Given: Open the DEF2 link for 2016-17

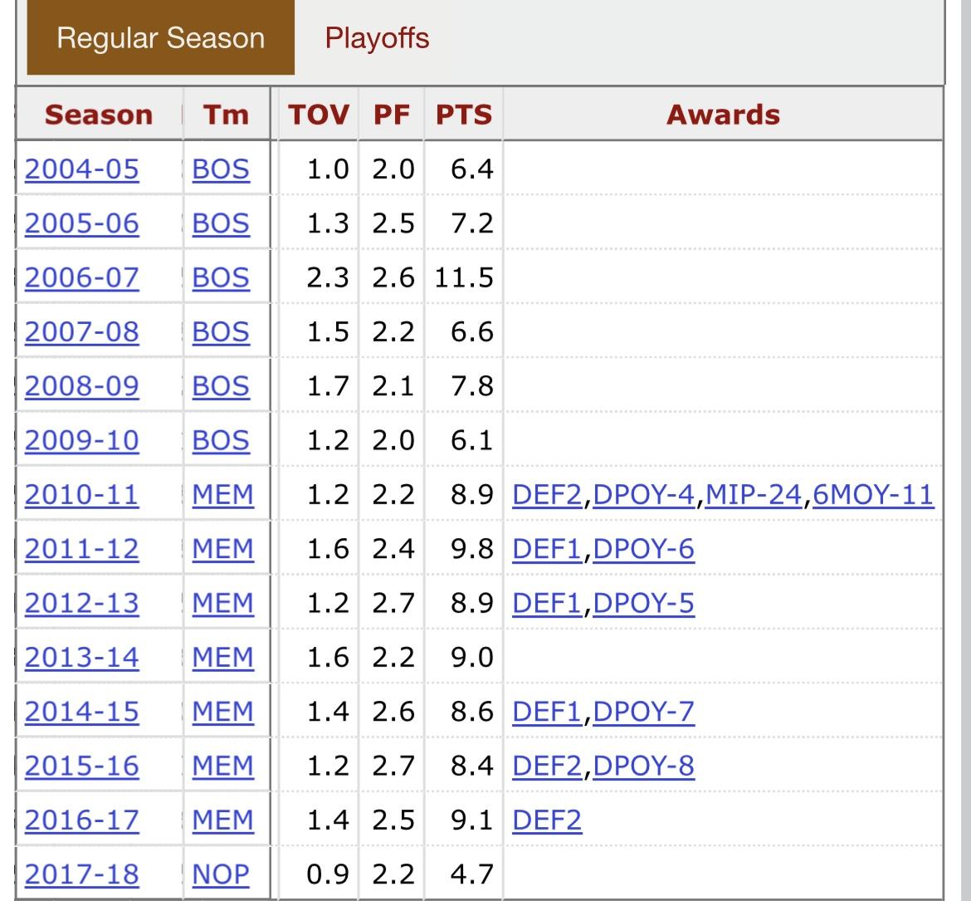Looking at the screenshot, I should tap(547, 820).
